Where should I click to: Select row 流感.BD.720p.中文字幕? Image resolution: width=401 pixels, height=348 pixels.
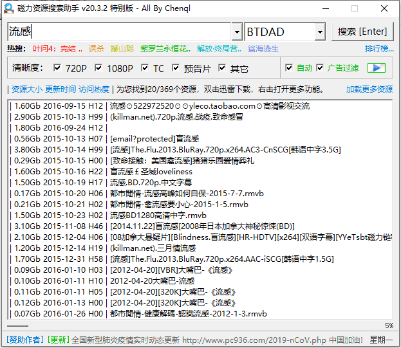(200, 183)
